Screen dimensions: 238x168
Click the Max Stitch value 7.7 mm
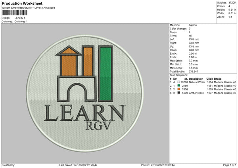[193, 61]
